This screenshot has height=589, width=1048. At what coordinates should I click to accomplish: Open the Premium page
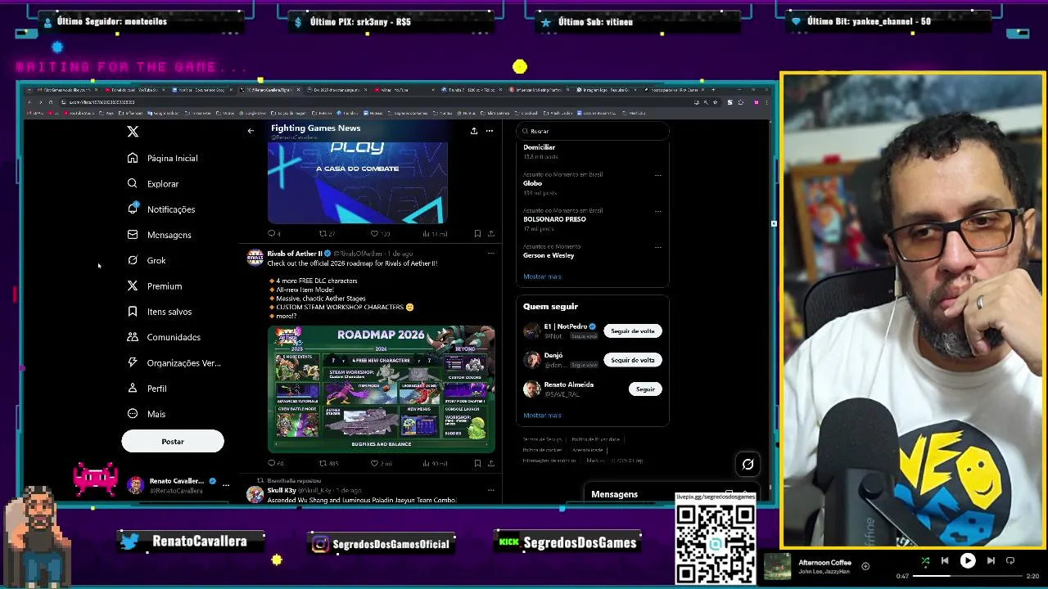click(155, 286)
